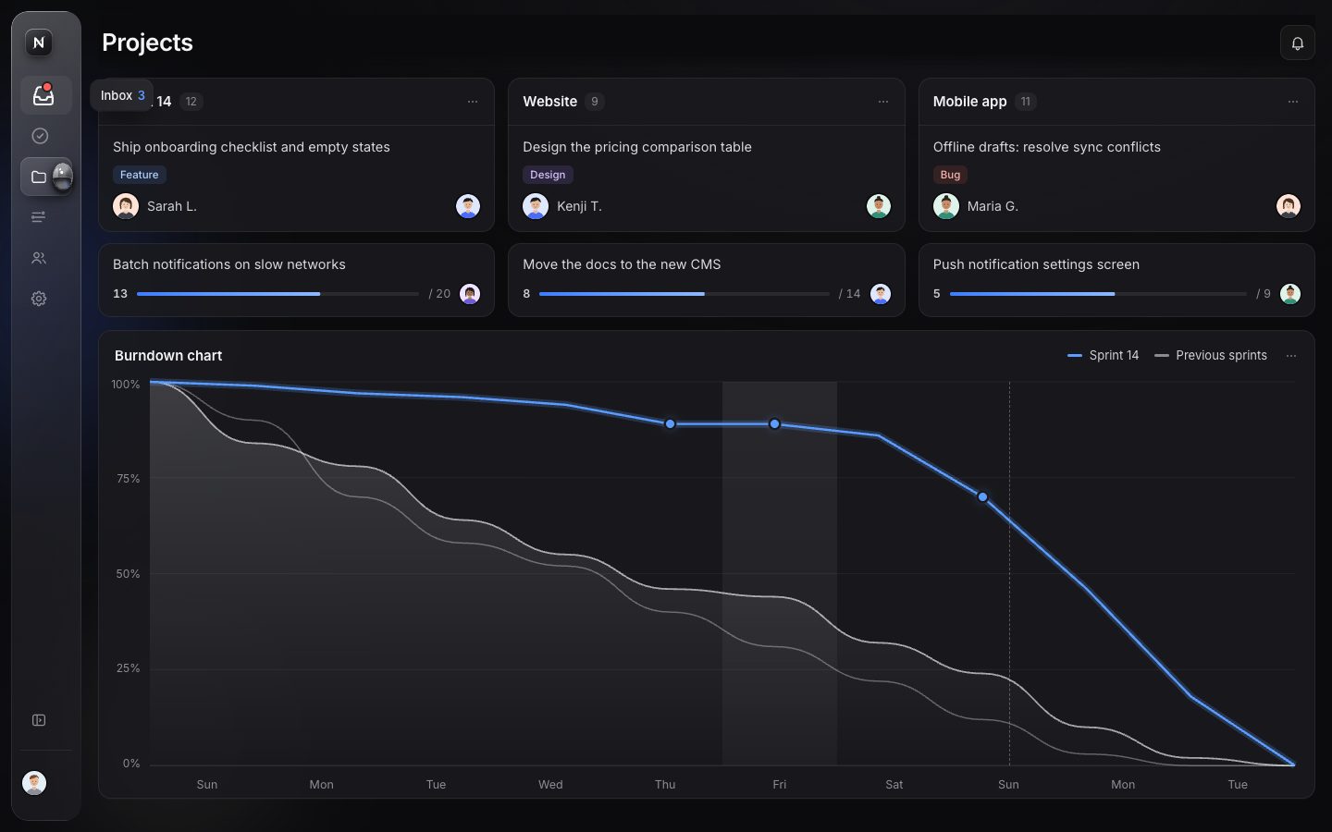Click the Push notification settings progress bar
This screenshot has width=1332, height=832.
[x=1098, y=294]
